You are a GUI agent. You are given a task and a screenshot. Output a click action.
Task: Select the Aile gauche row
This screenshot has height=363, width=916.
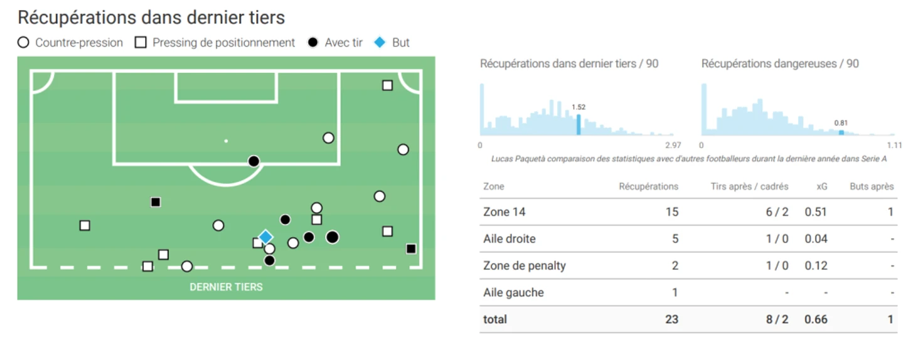[x=688, y=293]
